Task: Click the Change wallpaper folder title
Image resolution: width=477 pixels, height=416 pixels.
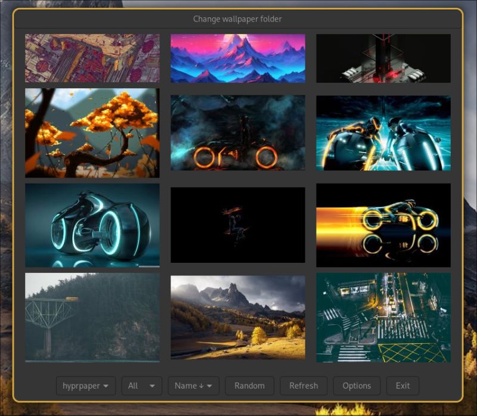Action: (238, 19)
